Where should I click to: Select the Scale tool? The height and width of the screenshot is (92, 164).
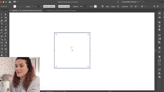point(6,33)
